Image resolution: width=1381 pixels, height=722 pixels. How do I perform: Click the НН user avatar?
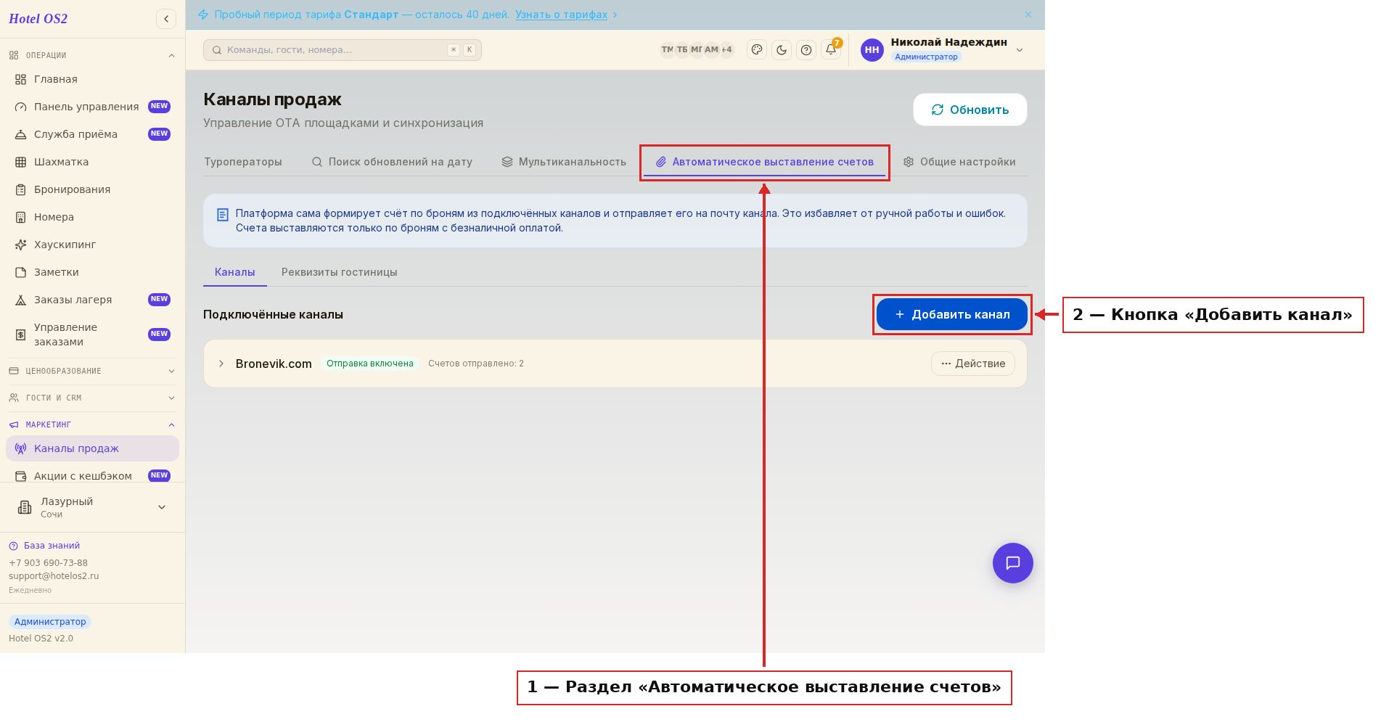click(x=872, y=50)
